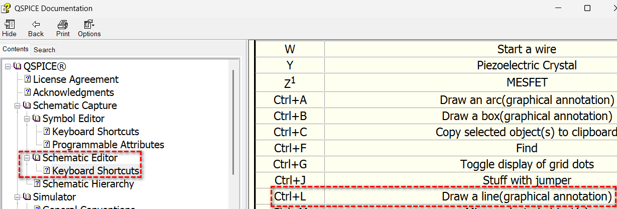
Task: Click the Print icon in toolbar
Action: point(63,24)
